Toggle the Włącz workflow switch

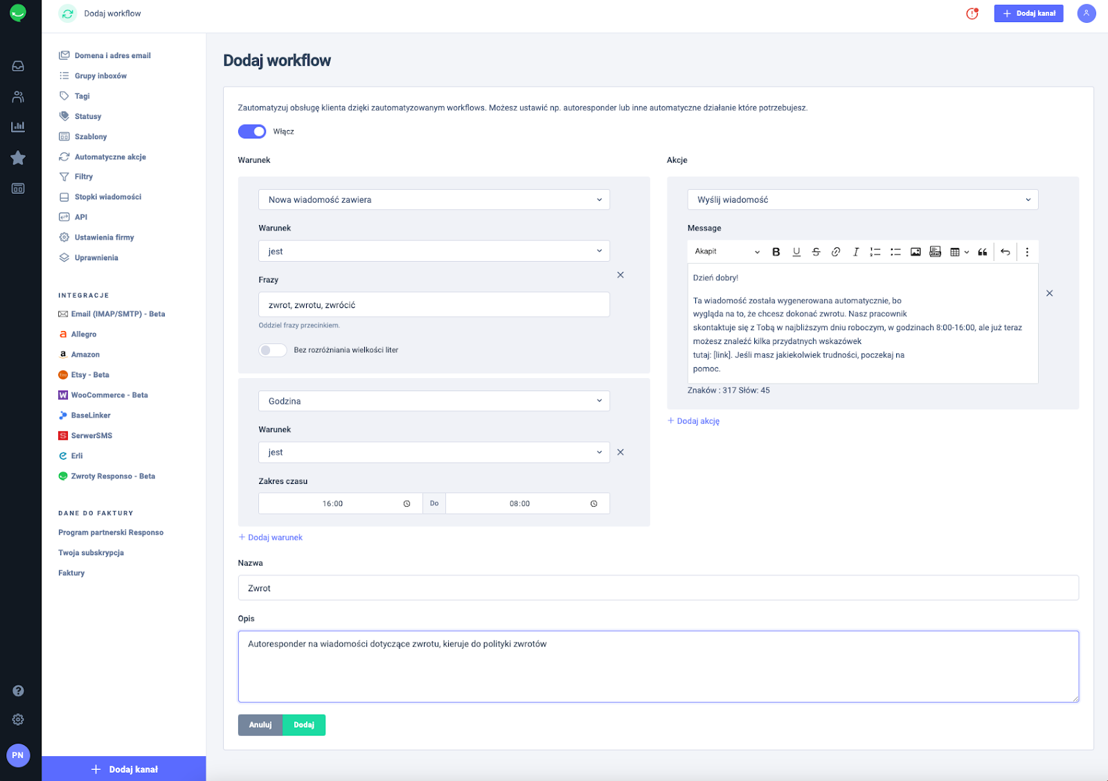click(252, 132)
